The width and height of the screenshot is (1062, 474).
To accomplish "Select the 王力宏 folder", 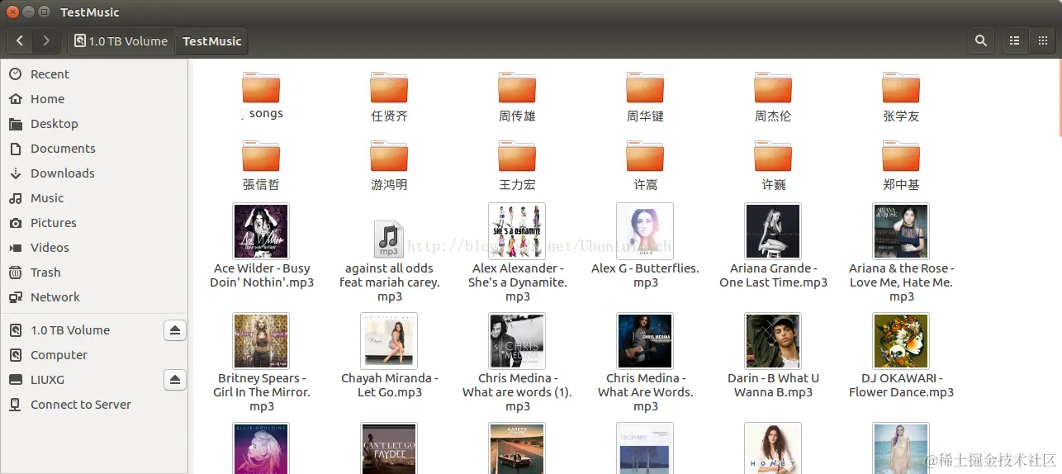I will click(x=517, y=165).
